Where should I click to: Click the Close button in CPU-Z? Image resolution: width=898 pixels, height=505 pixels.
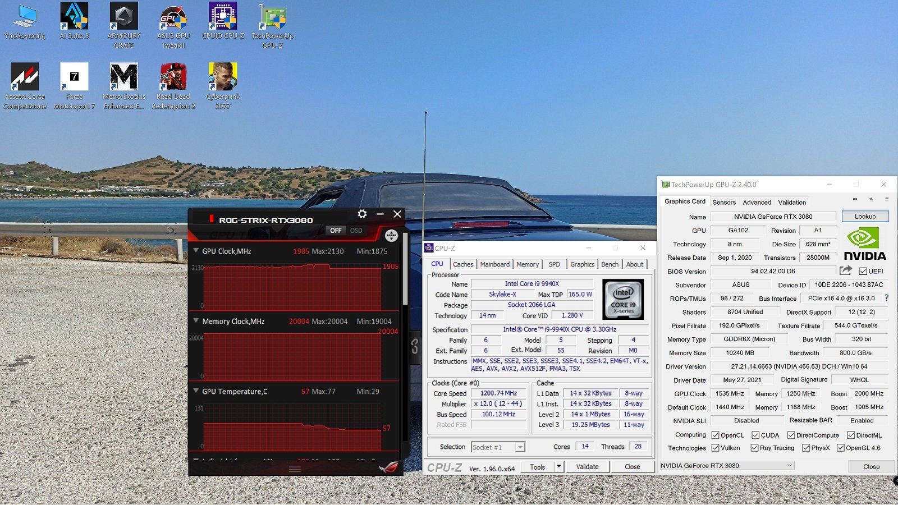[x=632, y=466]
